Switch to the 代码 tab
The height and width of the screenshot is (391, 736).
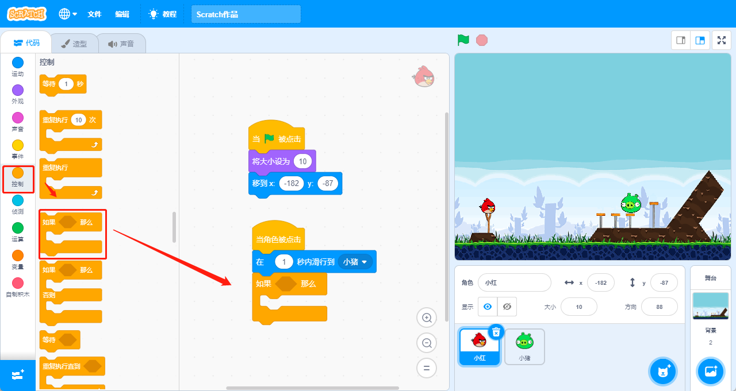coord(26,43)
